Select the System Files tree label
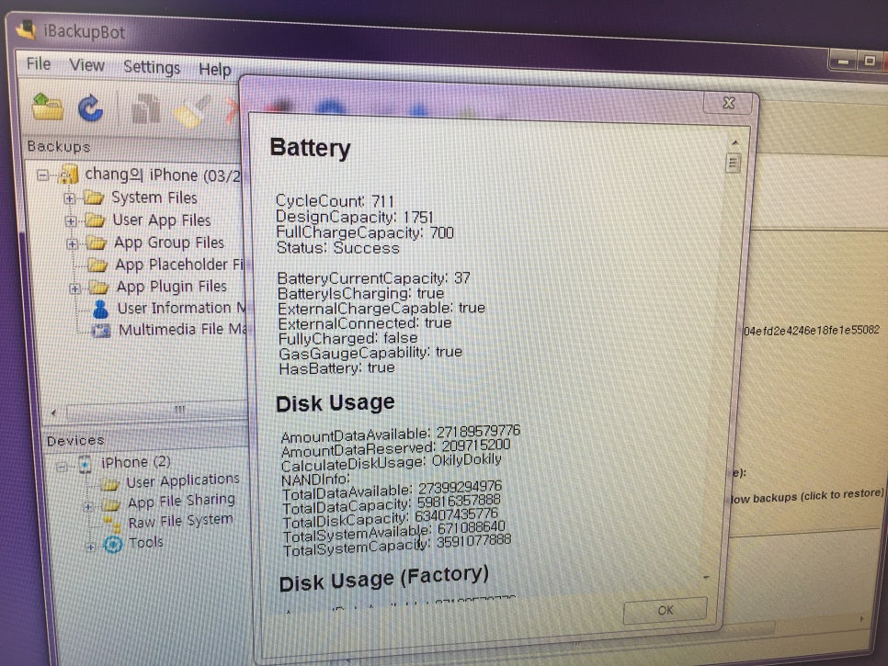This screenshot has height=666, width=888. pyautogui.click(x=154, y=198)
